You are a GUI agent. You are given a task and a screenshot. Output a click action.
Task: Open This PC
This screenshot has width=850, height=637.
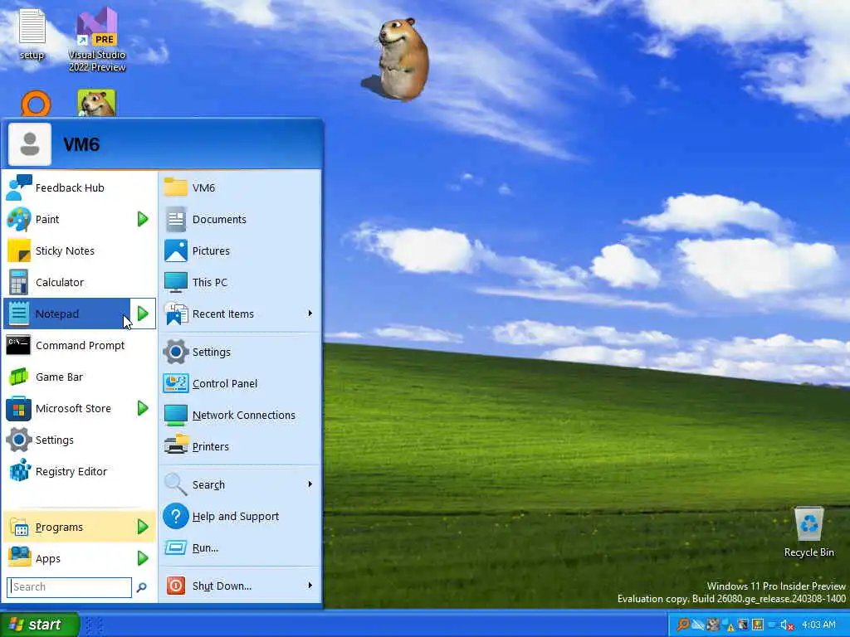point(240,282)
